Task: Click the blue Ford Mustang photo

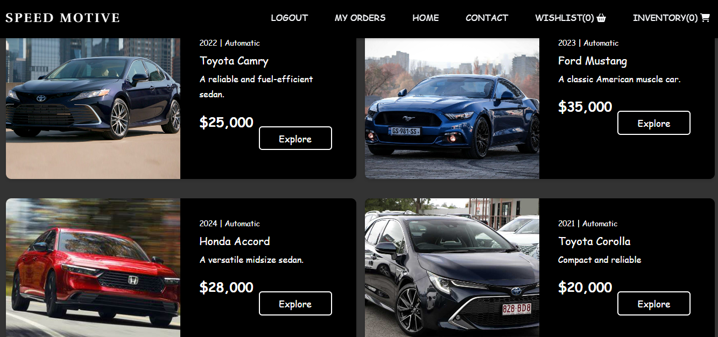Action: pos(452,109)
